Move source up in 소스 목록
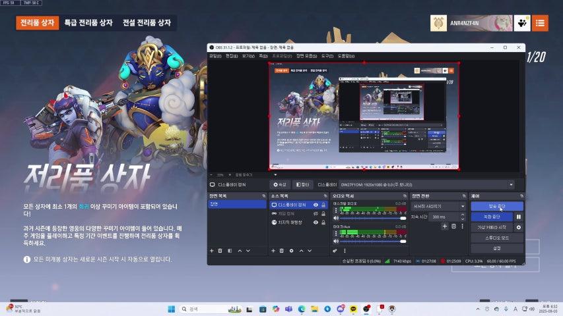 301,251
